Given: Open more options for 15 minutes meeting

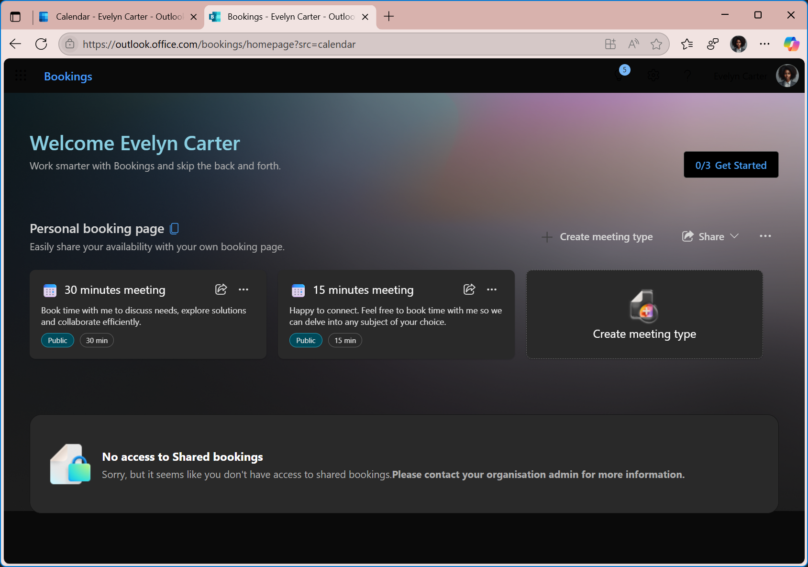Looking at the screenshot, I should 492,289.
